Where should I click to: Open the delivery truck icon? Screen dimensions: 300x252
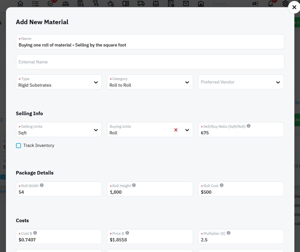141,3
